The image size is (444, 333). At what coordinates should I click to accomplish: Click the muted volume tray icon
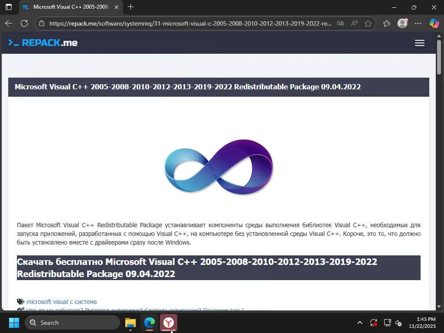[399, 323]
